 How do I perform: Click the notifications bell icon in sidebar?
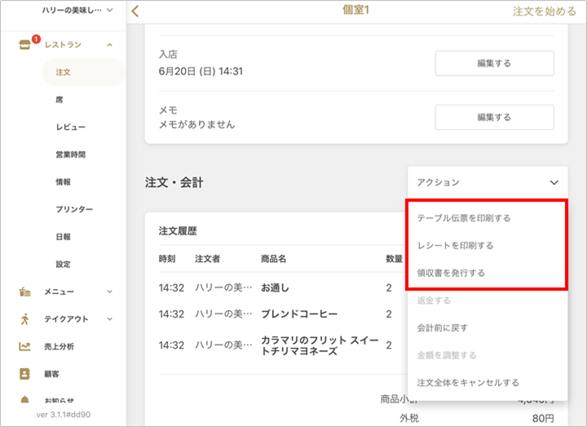click(x=24, y=399)
